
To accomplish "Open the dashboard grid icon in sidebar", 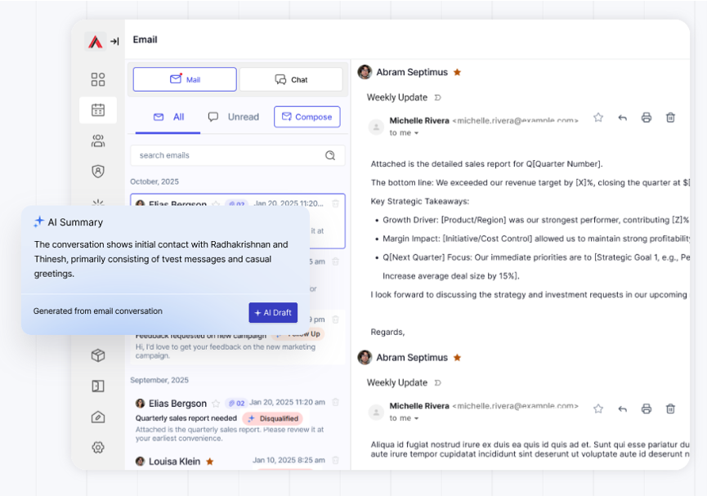I will tap(98, 79).
